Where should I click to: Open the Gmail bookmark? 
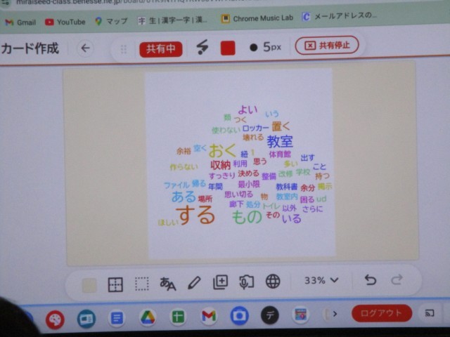(x=20, y=22)
